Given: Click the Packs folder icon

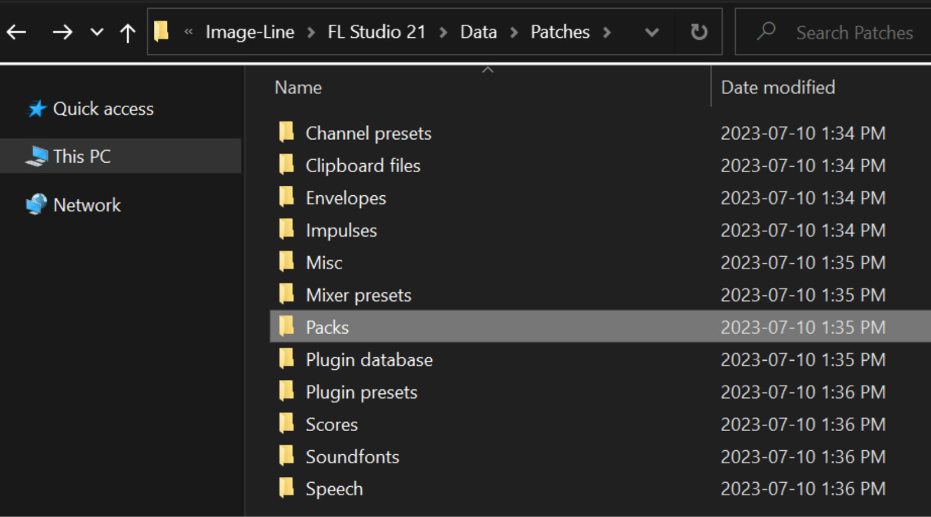Looking at the screenshot, I should coord(287,326).
